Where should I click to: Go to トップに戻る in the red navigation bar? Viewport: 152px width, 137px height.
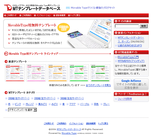(x=75, y=15)
